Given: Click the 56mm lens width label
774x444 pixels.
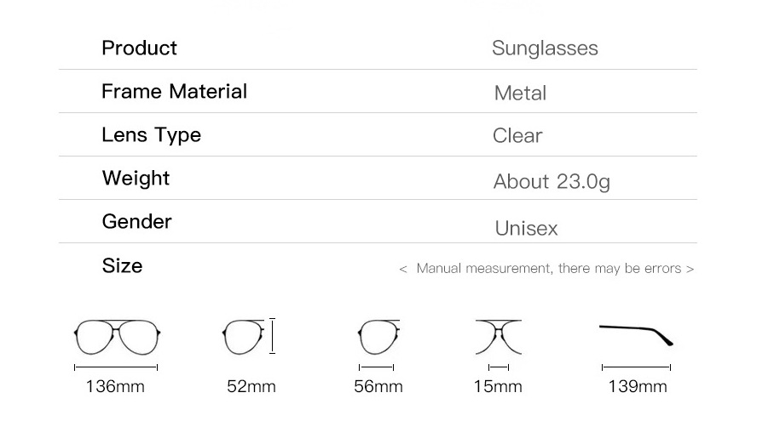Looking at the screenshot, I should point(378,387).
